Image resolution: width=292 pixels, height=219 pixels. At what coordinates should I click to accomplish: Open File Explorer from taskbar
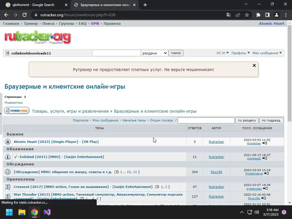tap(22, 212)
